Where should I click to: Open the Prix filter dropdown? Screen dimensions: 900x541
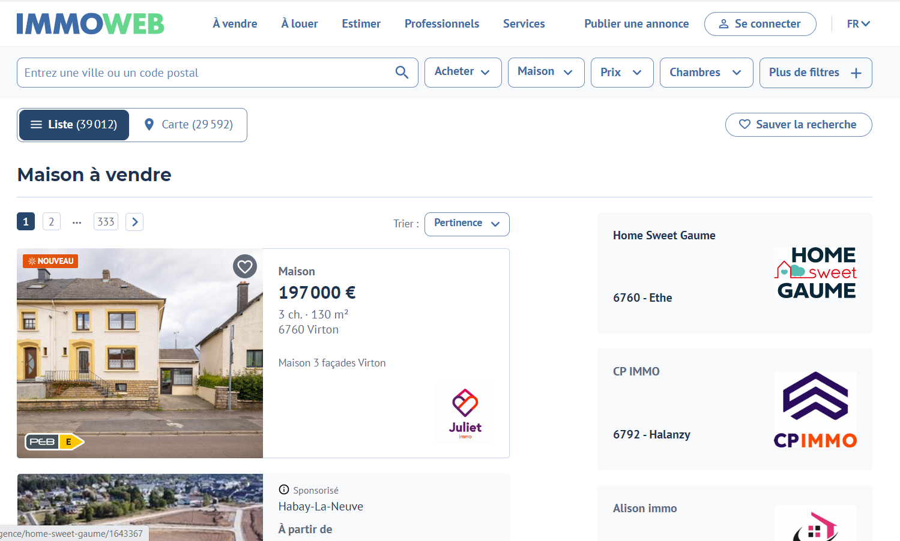coord(621,73)
